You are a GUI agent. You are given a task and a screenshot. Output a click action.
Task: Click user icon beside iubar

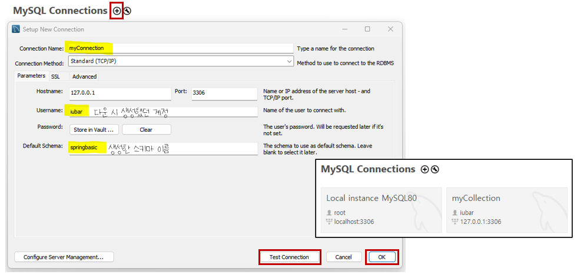(x=455, y=213)
